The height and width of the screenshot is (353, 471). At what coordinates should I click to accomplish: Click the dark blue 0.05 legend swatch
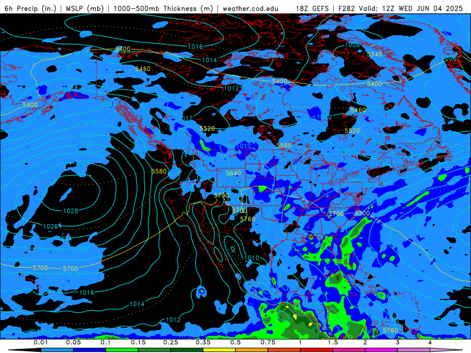pos(89,350)
